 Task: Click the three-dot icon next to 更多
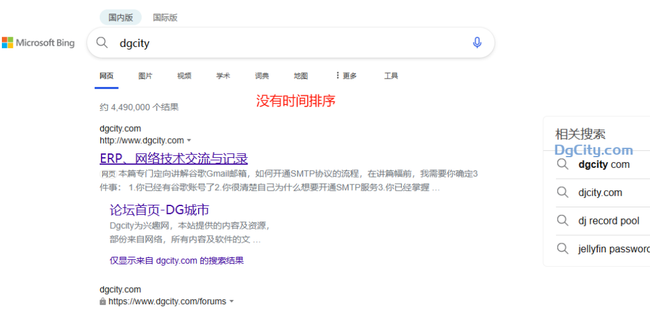click(x=338, y=75)
